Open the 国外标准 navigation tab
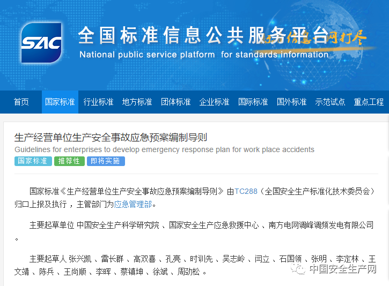The width and height of the screenshot is (389, 286). tap(292, 102)
